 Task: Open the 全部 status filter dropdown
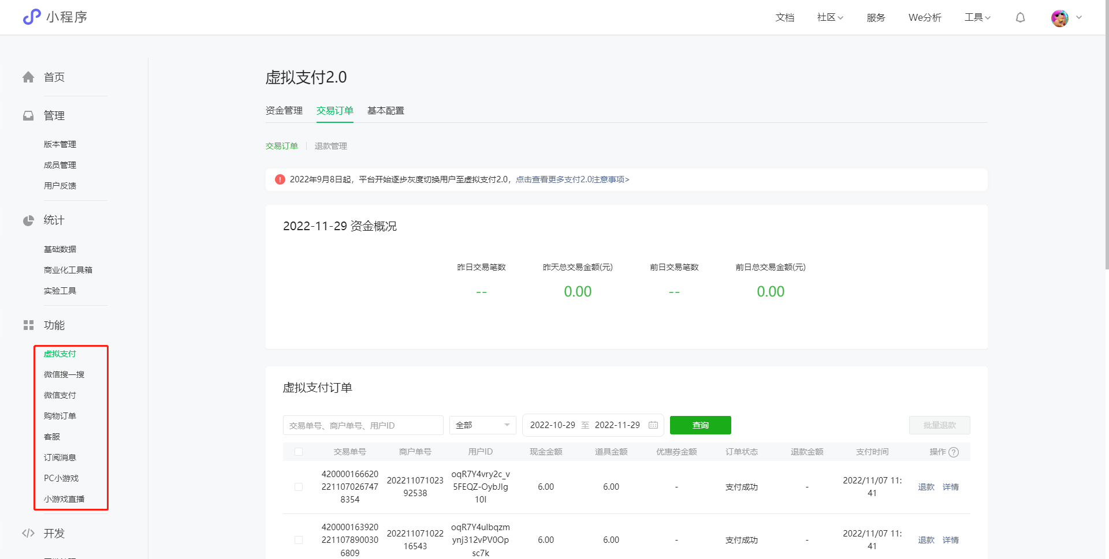(483, 425)
